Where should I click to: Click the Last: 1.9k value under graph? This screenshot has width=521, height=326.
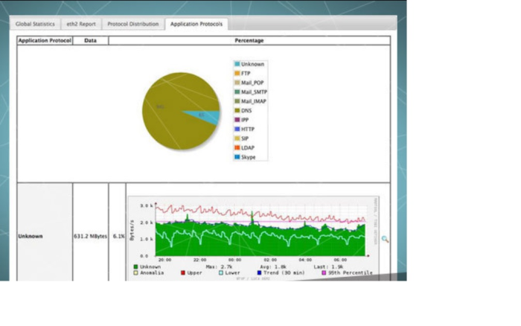(x=328, y=267)
